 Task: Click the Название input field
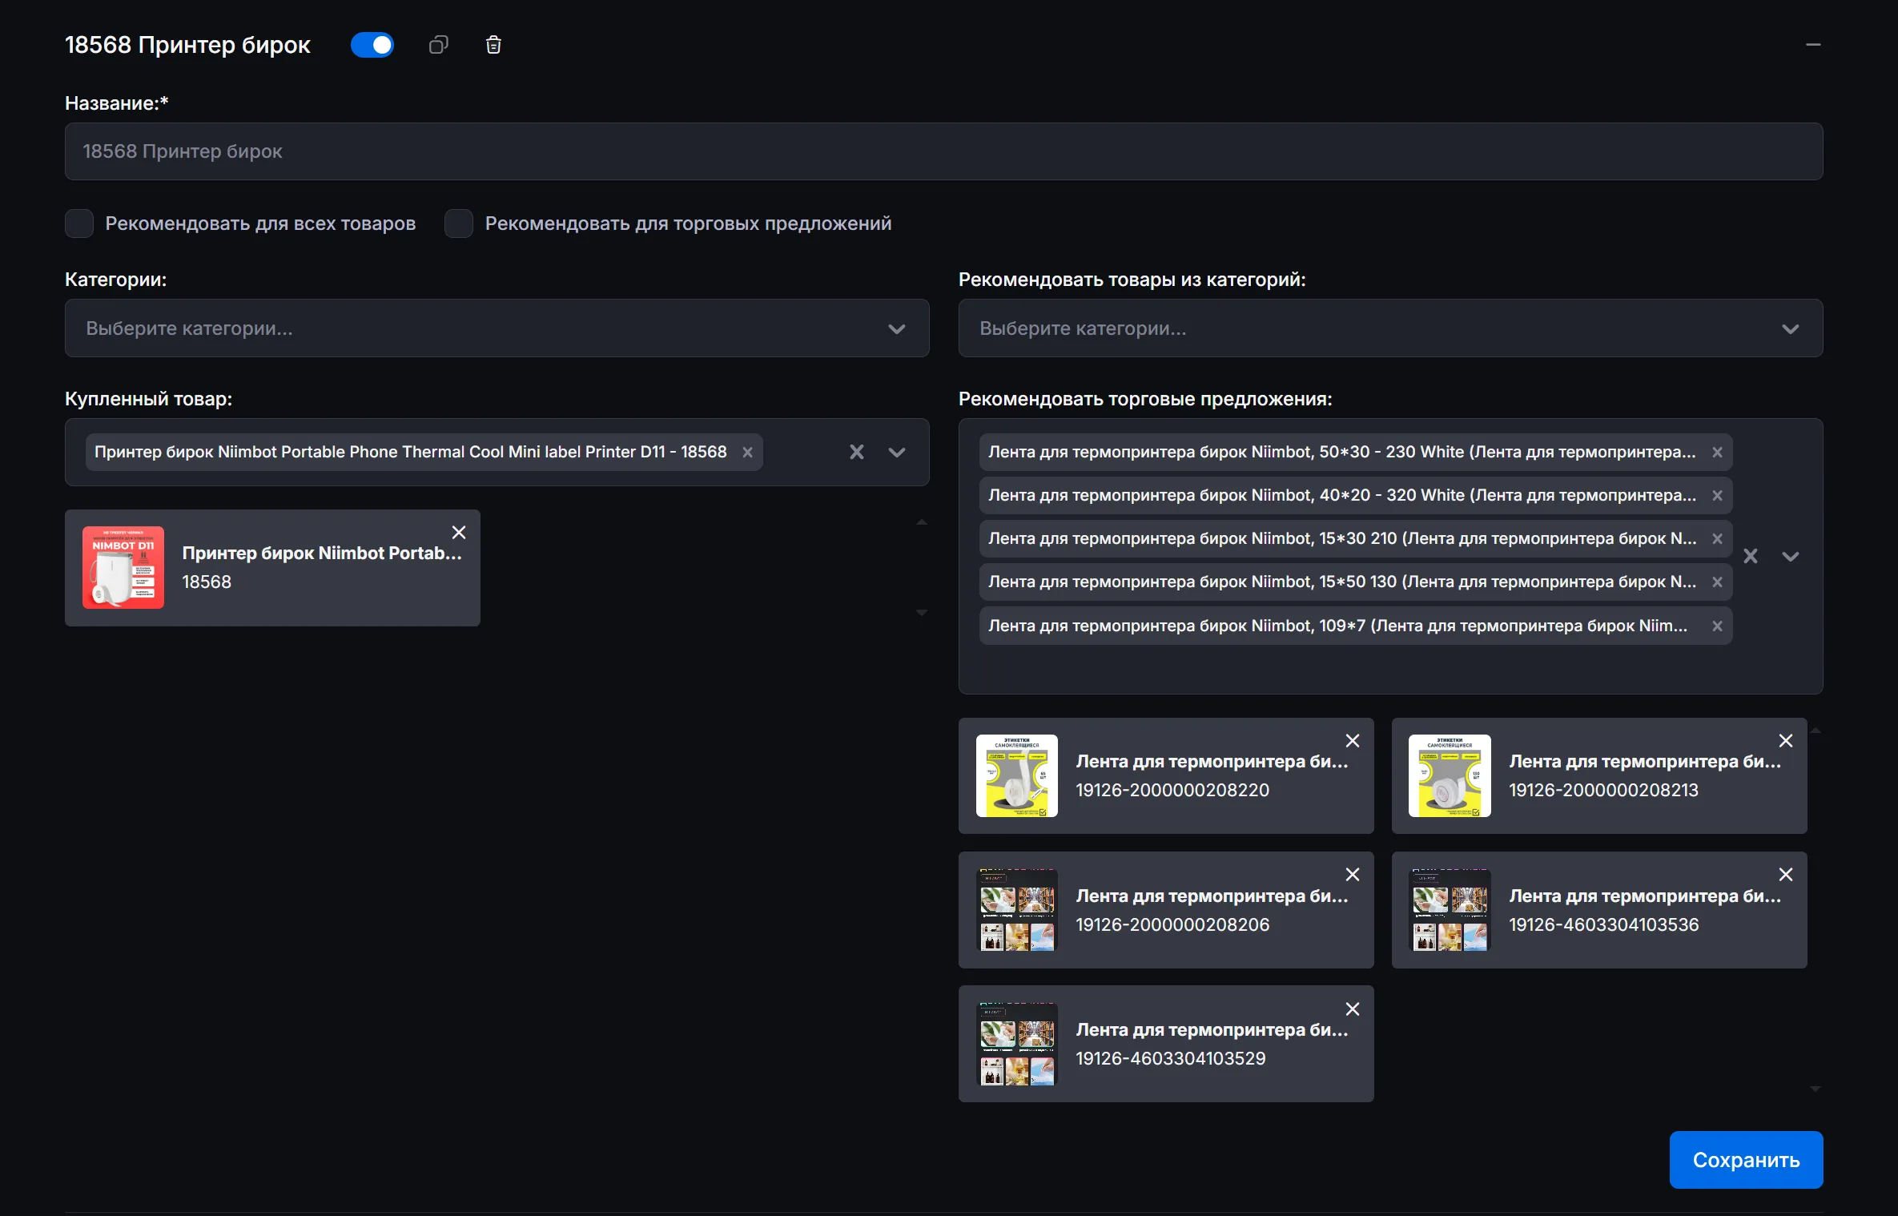coord(943,151)
